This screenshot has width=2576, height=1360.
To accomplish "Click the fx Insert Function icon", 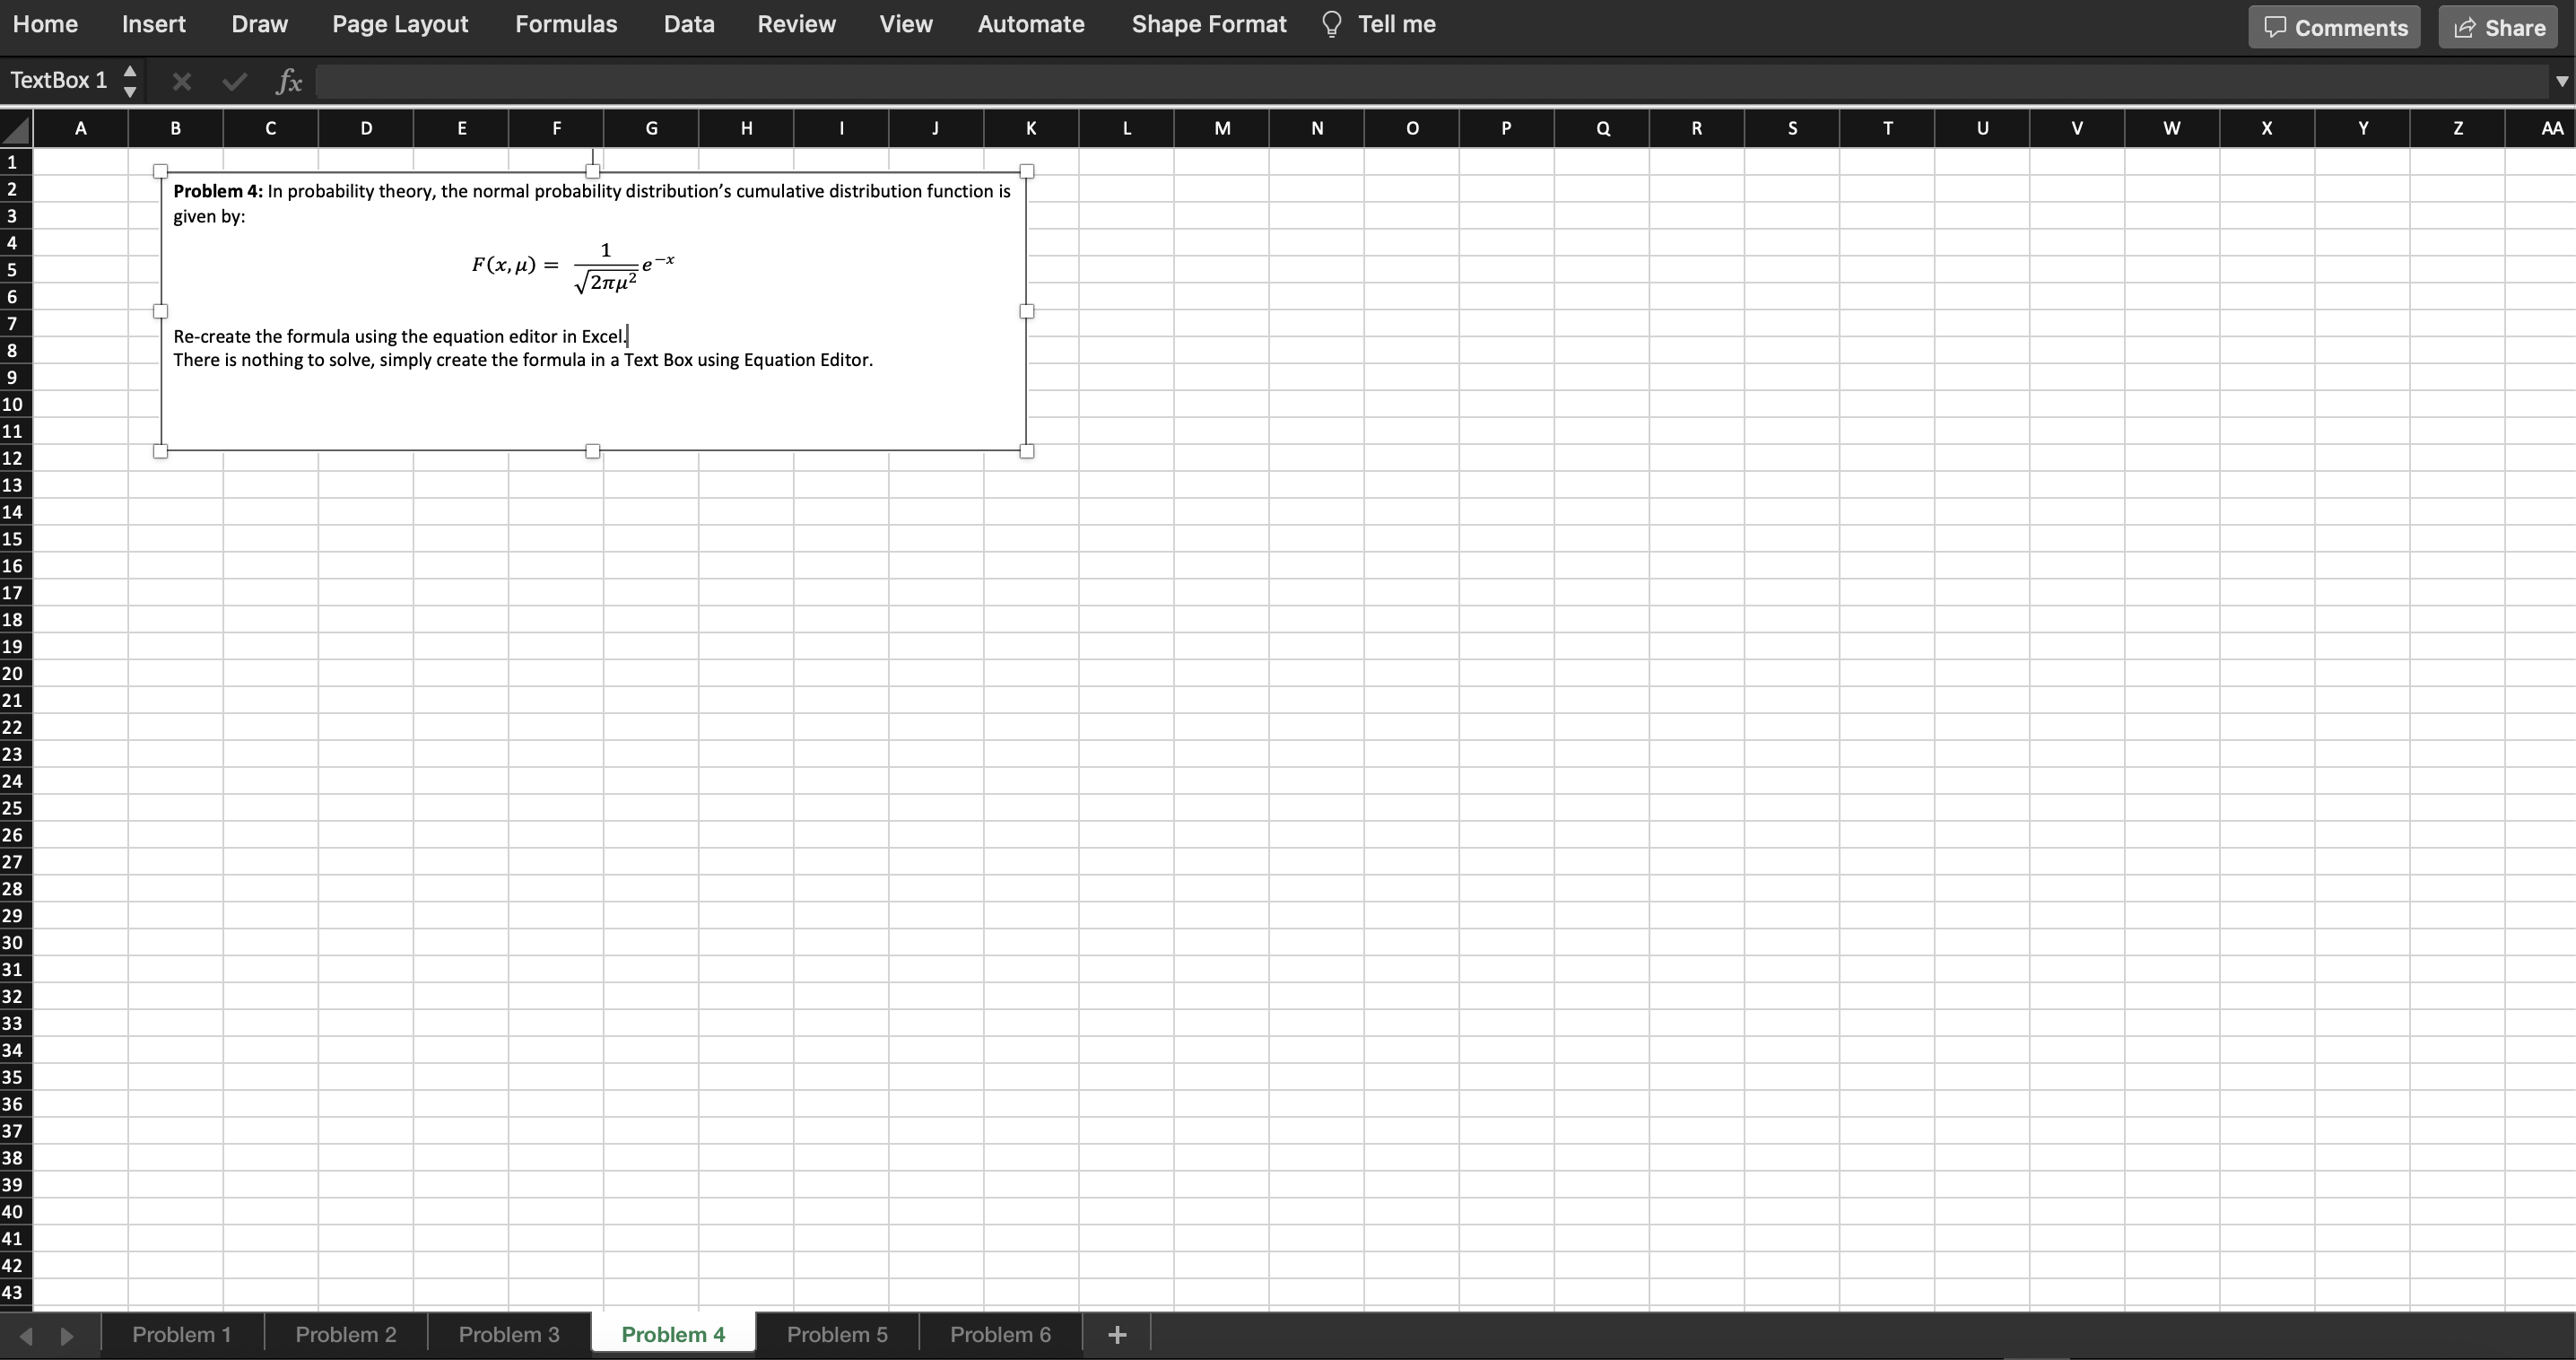I will [x=288, y=81].
